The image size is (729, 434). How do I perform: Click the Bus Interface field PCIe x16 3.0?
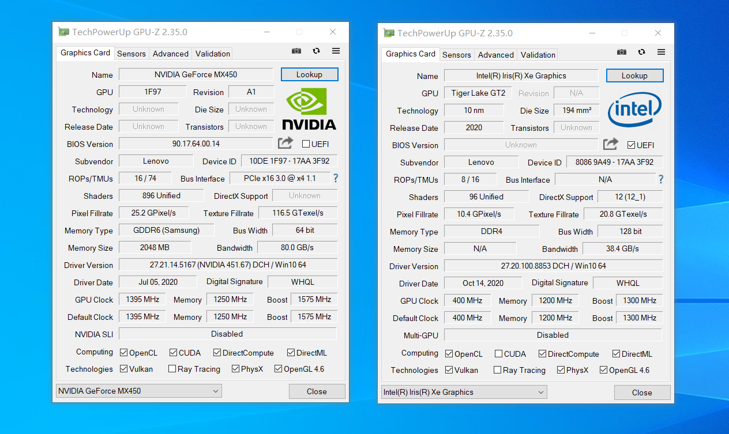(x=280, y=178)
